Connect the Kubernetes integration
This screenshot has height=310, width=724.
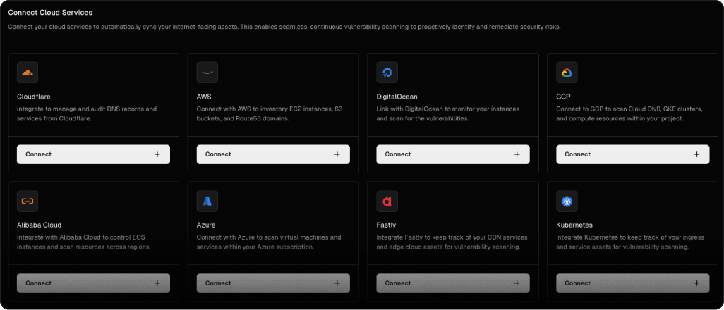click(x=632, y=283)
